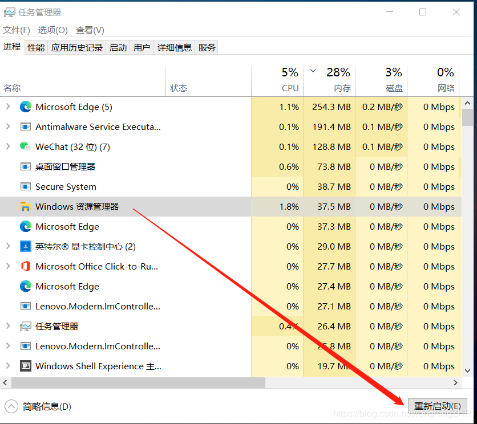This screenshot has height=424, width=477.
Task: Click the Secure System process icon
Action: pos(26,186)
